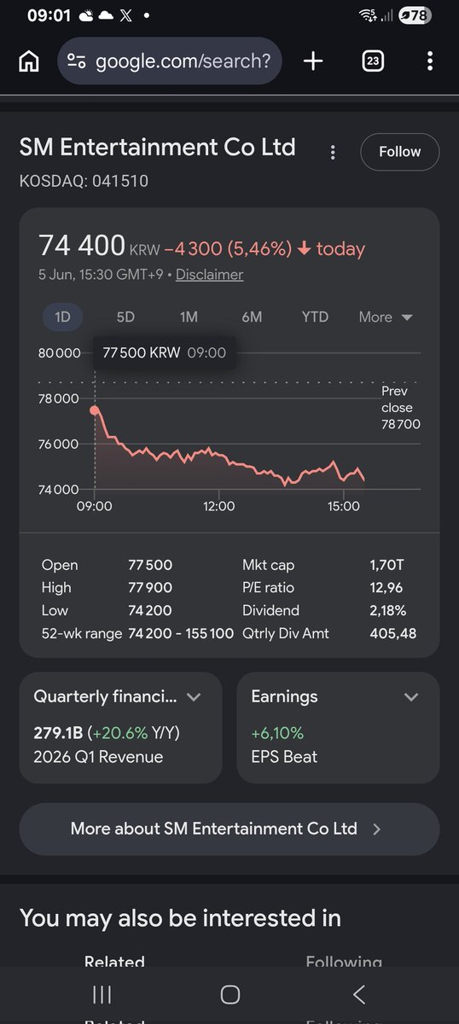Open the Disclaimer link
Viewport: 459px width, 1024px height.
(210, 274)
